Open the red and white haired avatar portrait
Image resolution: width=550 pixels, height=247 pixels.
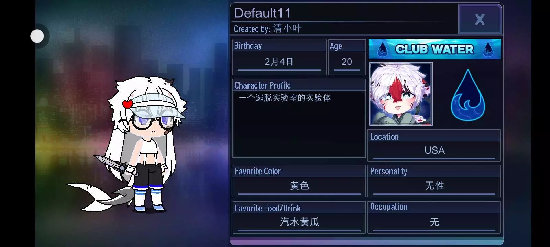(x=401, y=94)
